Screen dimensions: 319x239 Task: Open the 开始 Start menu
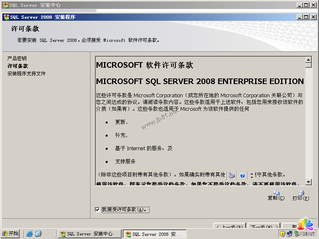tap(10, 234)
